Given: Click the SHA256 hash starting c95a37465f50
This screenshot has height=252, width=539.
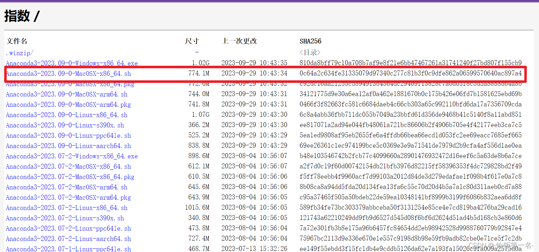Looking at the screenshot, I should pyautogui.click(x=410, y=197).
